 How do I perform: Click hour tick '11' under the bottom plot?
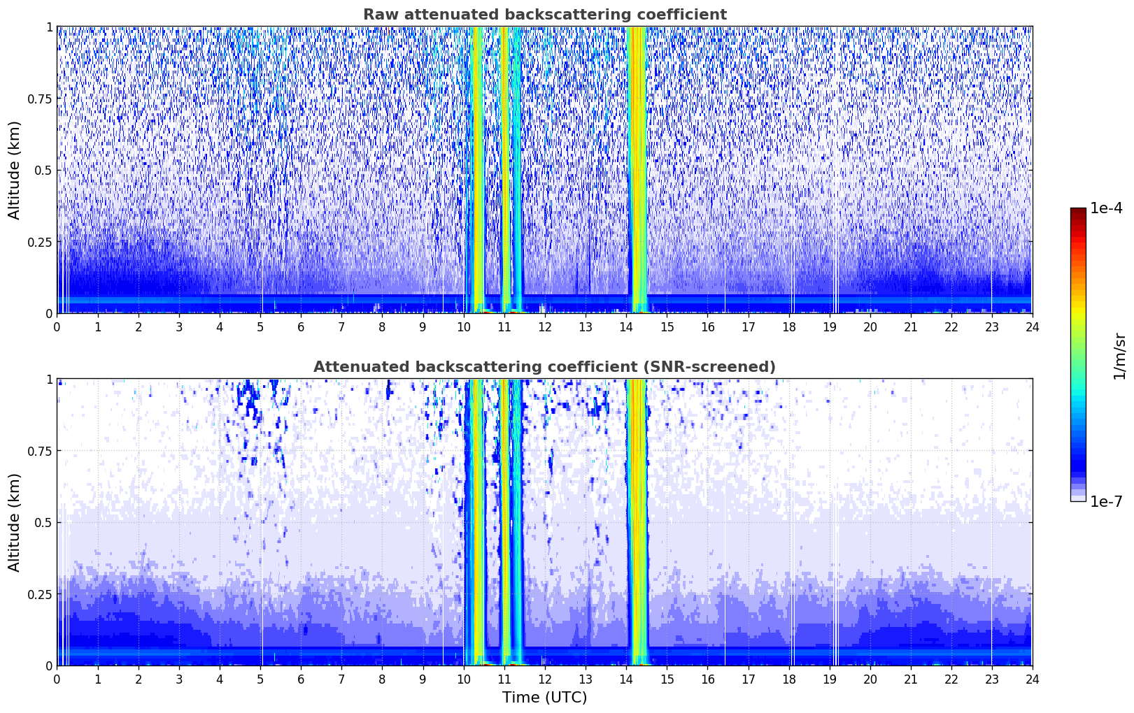point(504,679)
